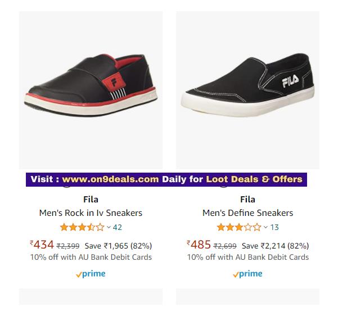338x316 pixels.
Task: Click the ₹485 price
Action: (199, 245)
